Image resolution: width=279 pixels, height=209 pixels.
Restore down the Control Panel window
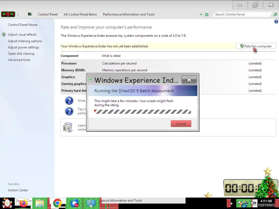pyautogui.click(x=255, y=5)
